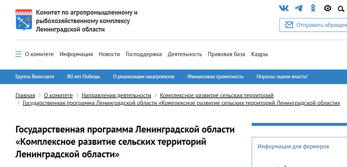The height and width of the screenshot is (167, 347).
Task: Open the «Деятельность» menu item
Action: coord(185,54)
